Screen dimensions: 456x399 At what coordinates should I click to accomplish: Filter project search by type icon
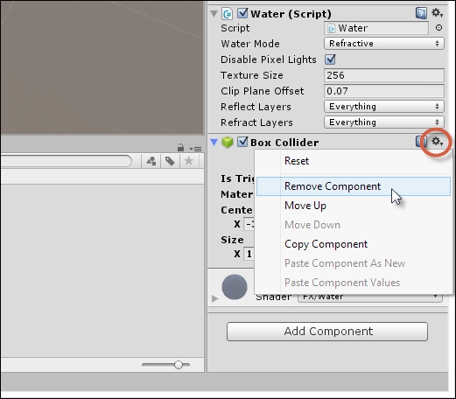coord(151,161)
